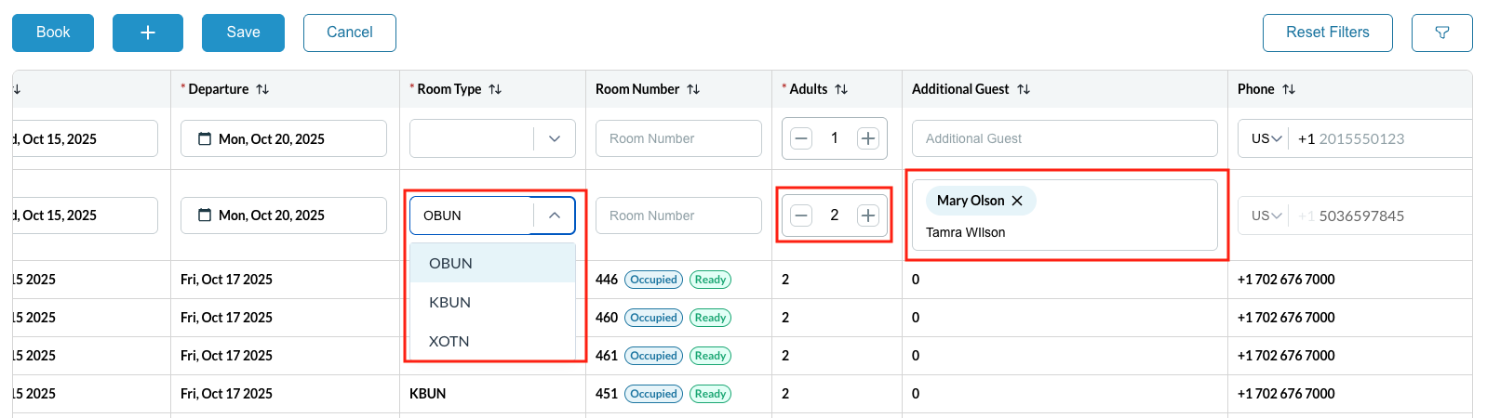Decrease adults count in second row
This screenshot has height=418, width=1487.
coord(801,216)
